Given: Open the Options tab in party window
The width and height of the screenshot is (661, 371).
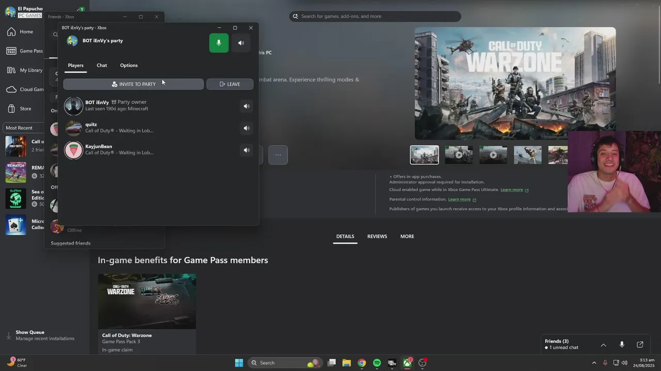Looking at the screenshot, I should click(x=129, y=65).
